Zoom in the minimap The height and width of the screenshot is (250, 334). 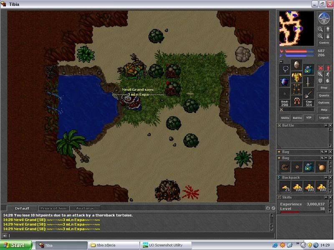pos(320,36)
